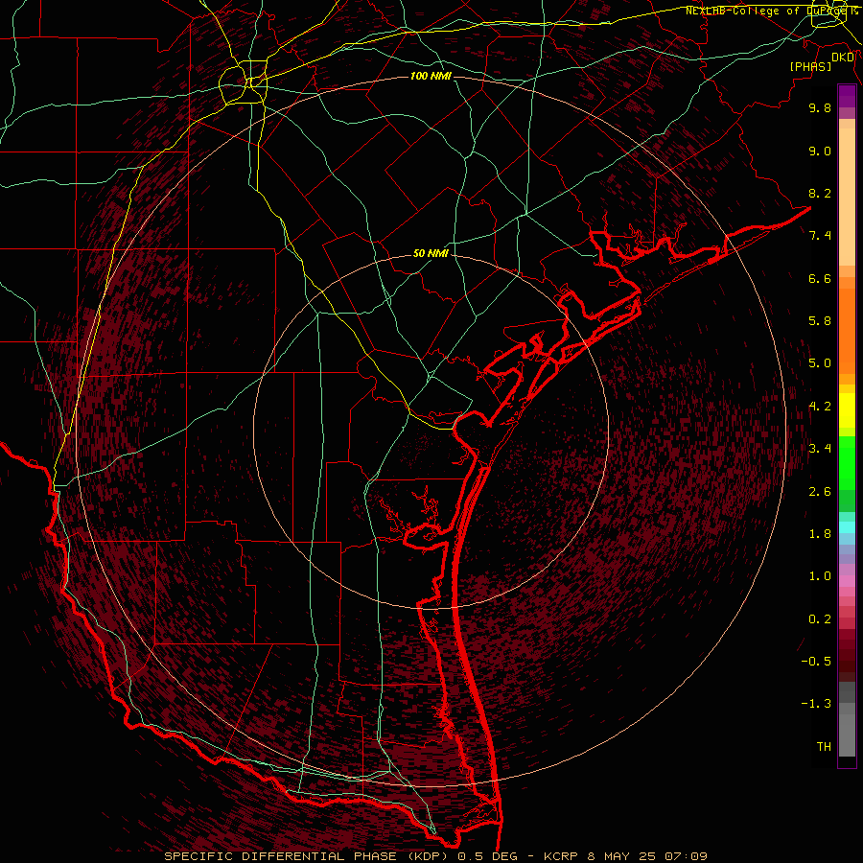Click the 2.6 scale label
This screenshot has height=863, width=863.
pos(820,492)
